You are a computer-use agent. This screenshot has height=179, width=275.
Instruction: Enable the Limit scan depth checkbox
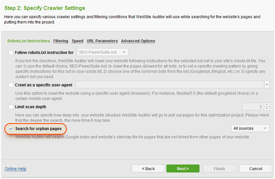(11, 107)
